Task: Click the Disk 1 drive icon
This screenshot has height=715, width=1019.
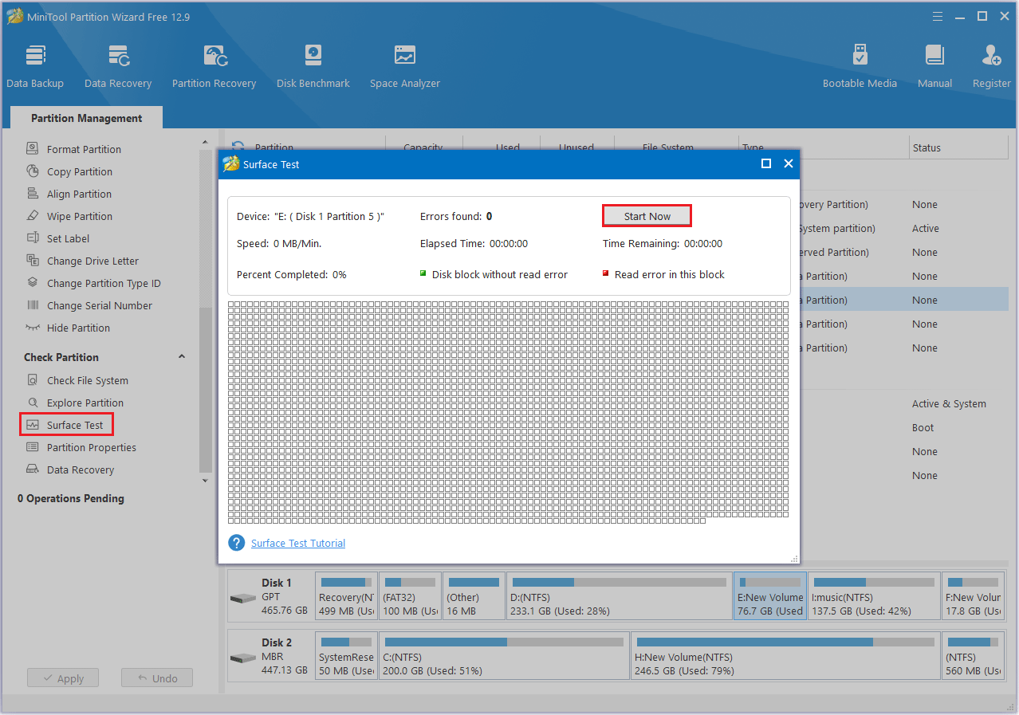Action: (x=242, y=598)
